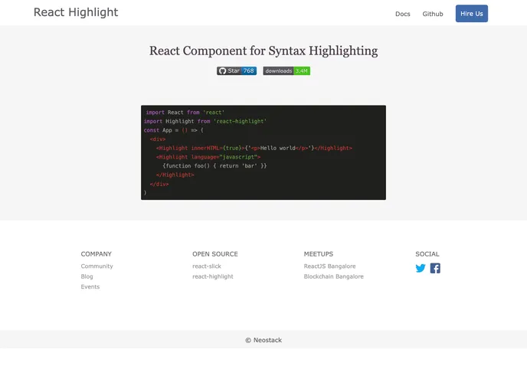This screenshot has width=527, height=392.
Task: Click code line import React from 'react'
Action: [x=185, y=113]
